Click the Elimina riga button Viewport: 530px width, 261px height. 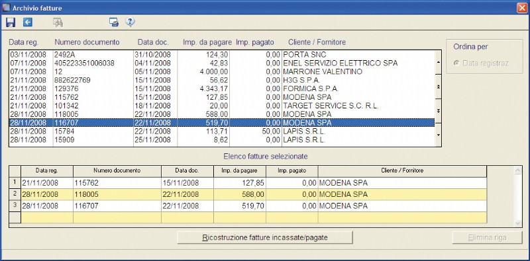488,238
